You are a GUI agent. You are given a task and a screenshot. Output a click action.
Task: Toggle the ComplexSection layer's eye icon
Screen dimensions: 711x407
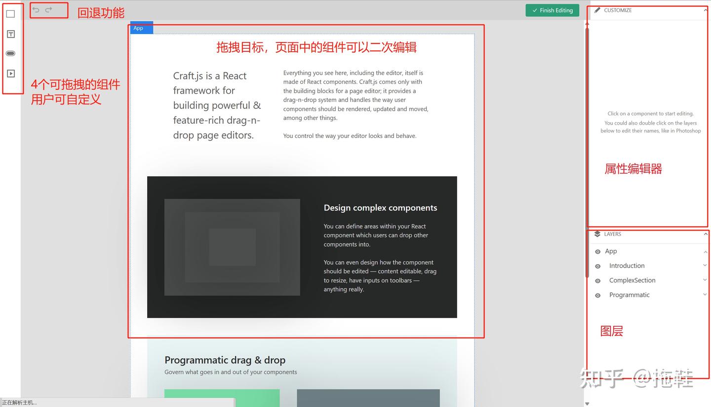point(597,280)
